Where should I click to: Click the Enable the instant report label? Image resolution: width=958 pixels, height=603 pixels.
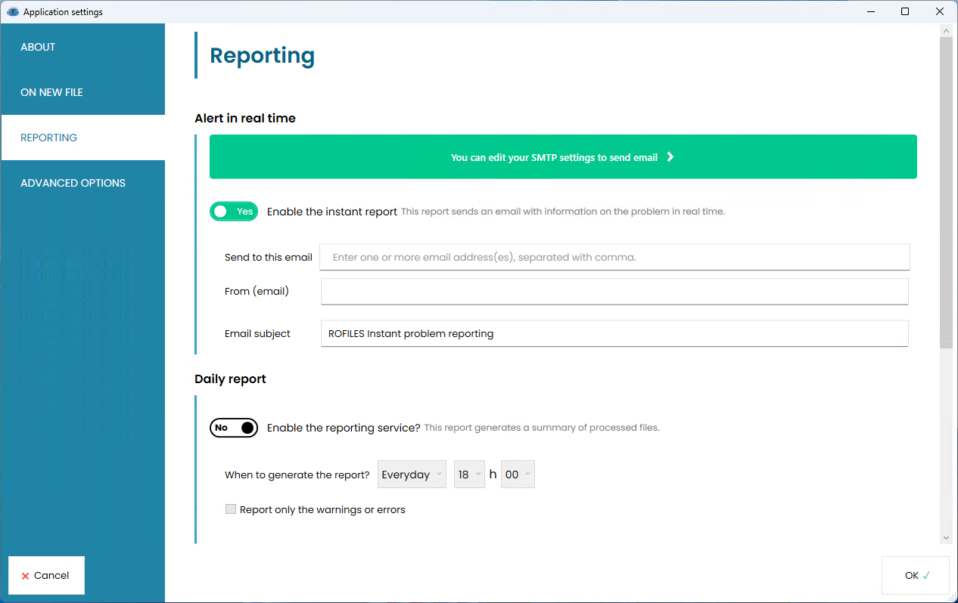[332, 212]
